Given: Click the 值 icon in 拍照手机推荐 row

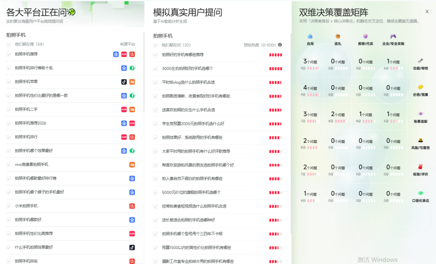Looking at the screenshot, I should (x=132, y=54).
